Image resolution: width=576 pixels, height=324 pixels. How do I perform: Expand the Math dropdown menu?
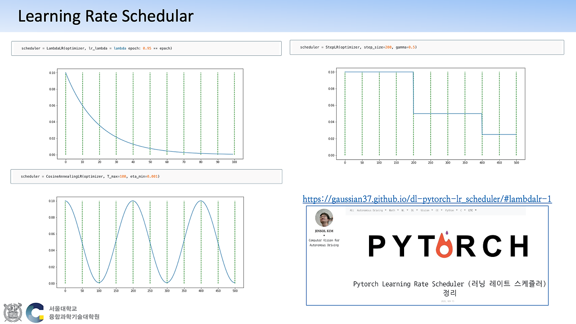394,210
